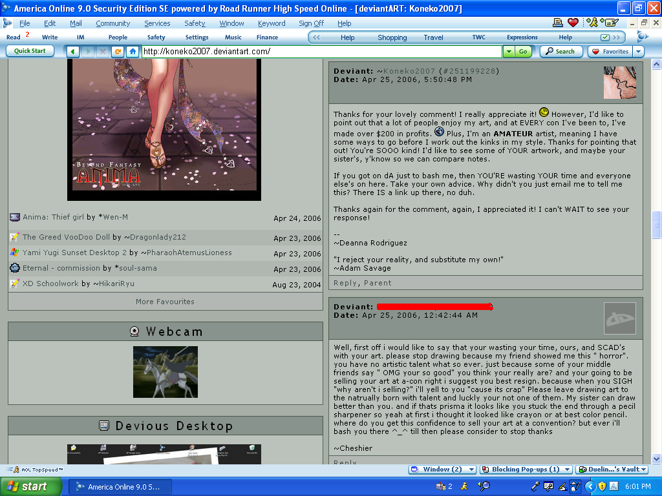This screenshot has width=662, height=496.
Task: Click the microphone icon on taskbar
Action: 535,486
